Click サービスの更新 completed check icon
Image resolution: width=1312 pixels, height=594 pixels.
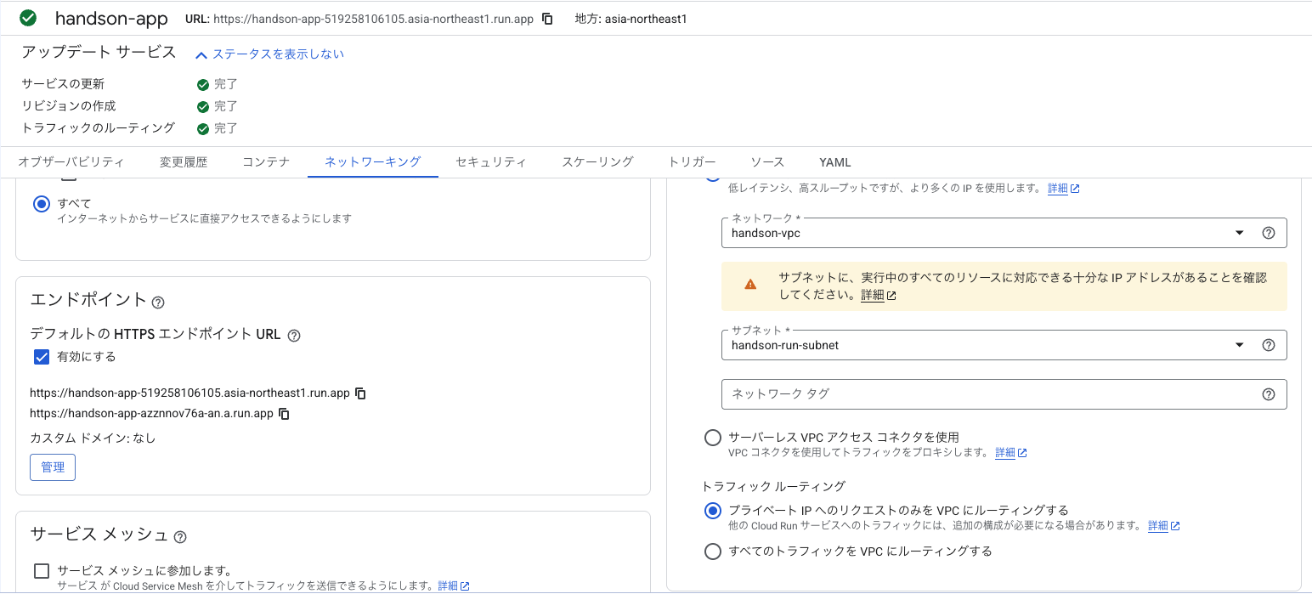203,85
